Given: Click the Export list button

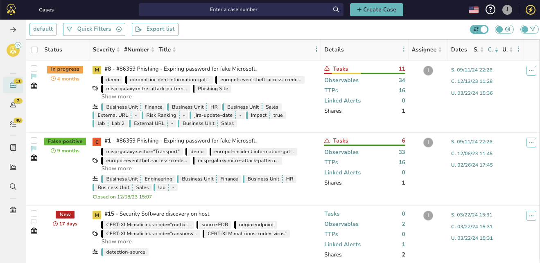Looking at the screenshot, I should [x=155, y=29].
